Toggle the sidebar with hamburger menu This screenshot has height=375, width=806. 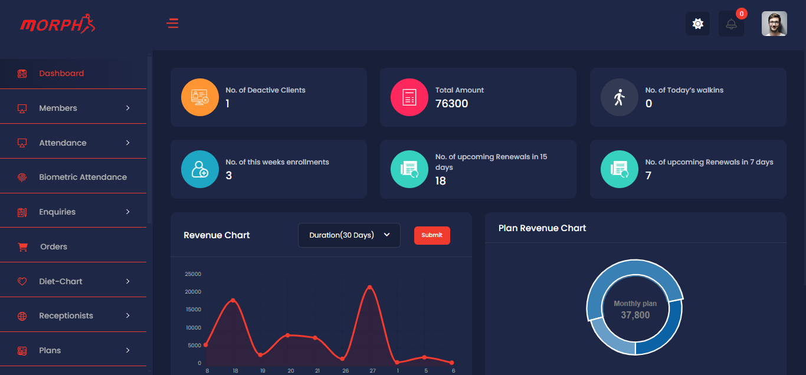point(172,24)
